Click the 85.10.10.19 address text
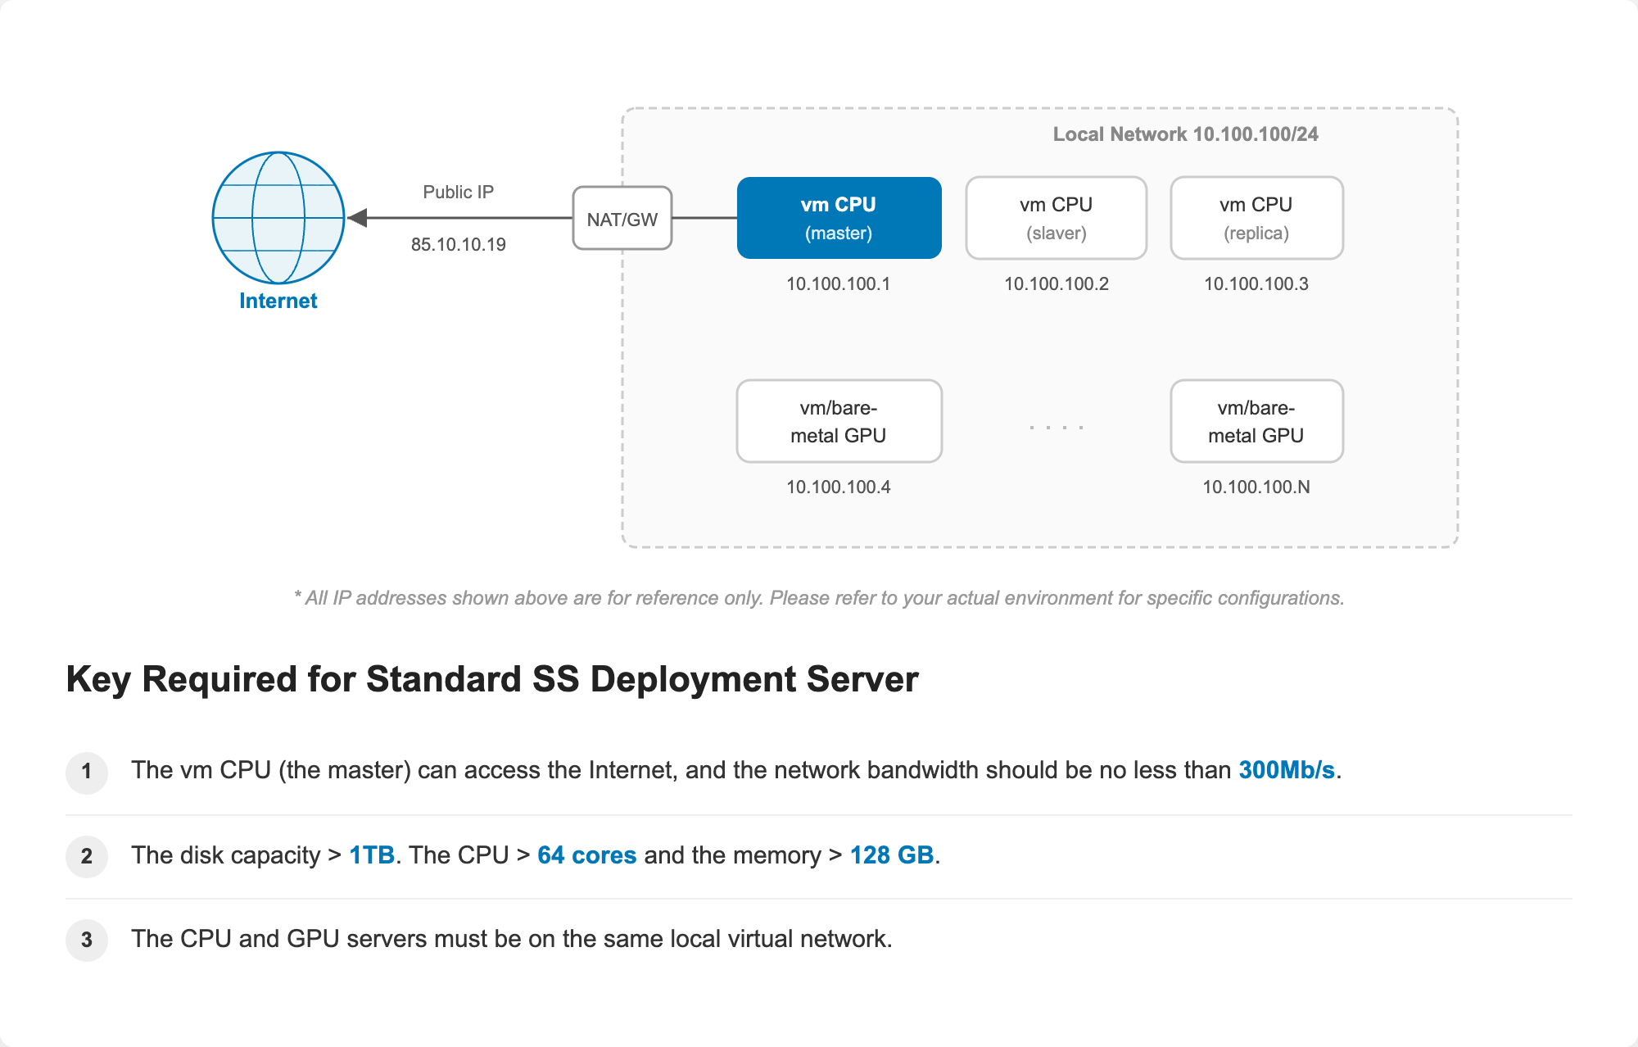 [458, 244]
